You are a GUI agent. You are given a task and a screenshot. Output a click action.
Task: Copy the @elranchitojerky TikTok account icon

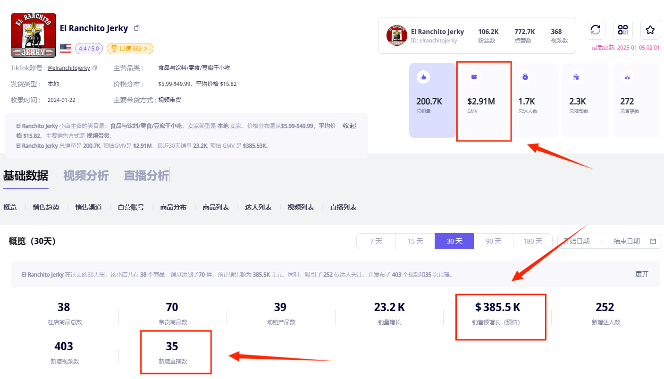click(95, 68)
